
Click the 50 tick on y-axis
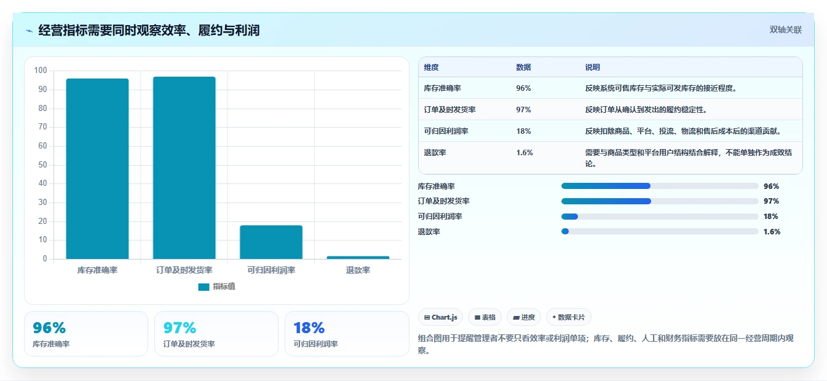[x=42, y=164]
